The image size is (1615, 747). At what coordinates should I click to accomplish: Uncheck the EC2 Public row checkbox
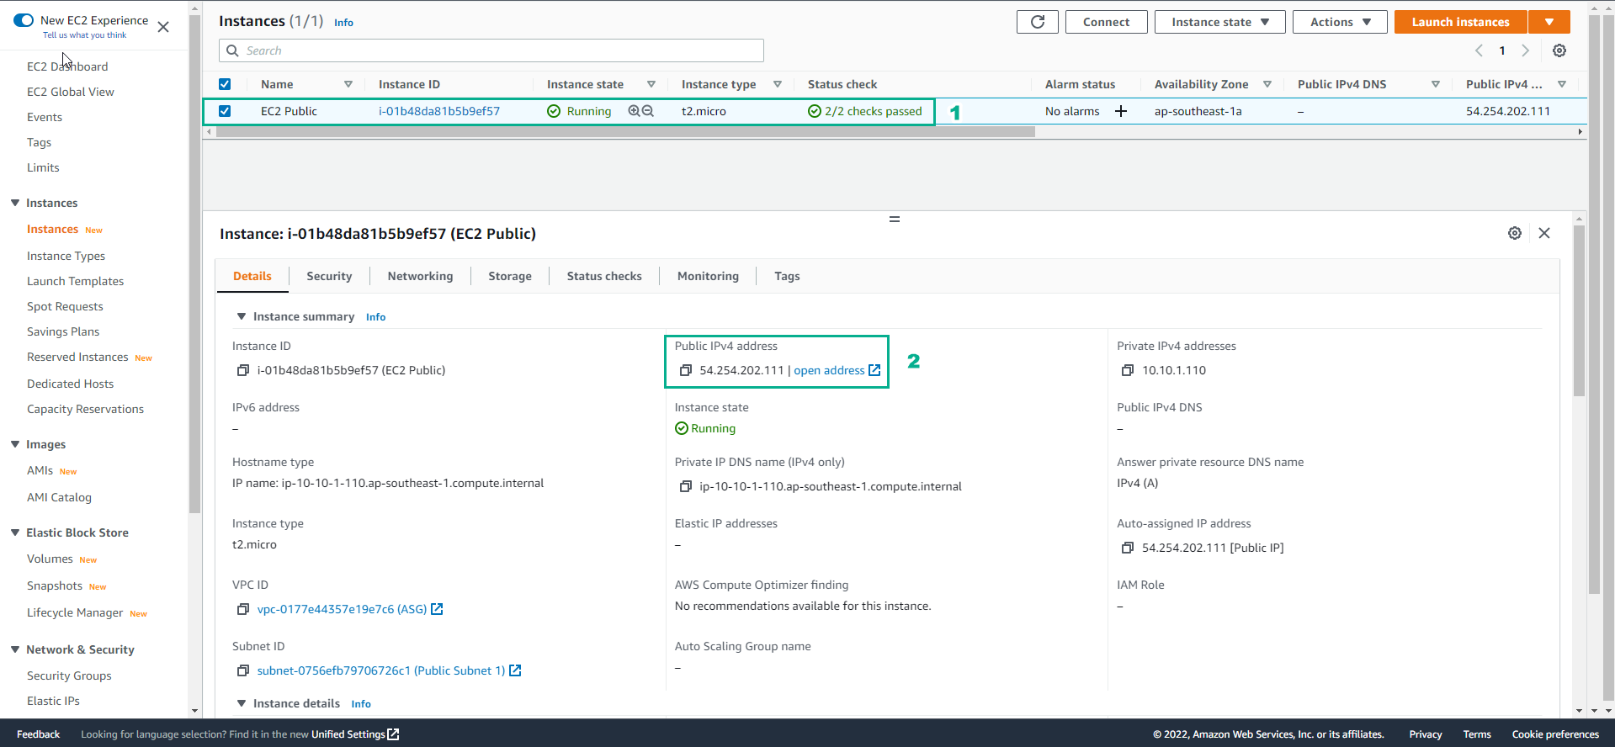[225, 111]
